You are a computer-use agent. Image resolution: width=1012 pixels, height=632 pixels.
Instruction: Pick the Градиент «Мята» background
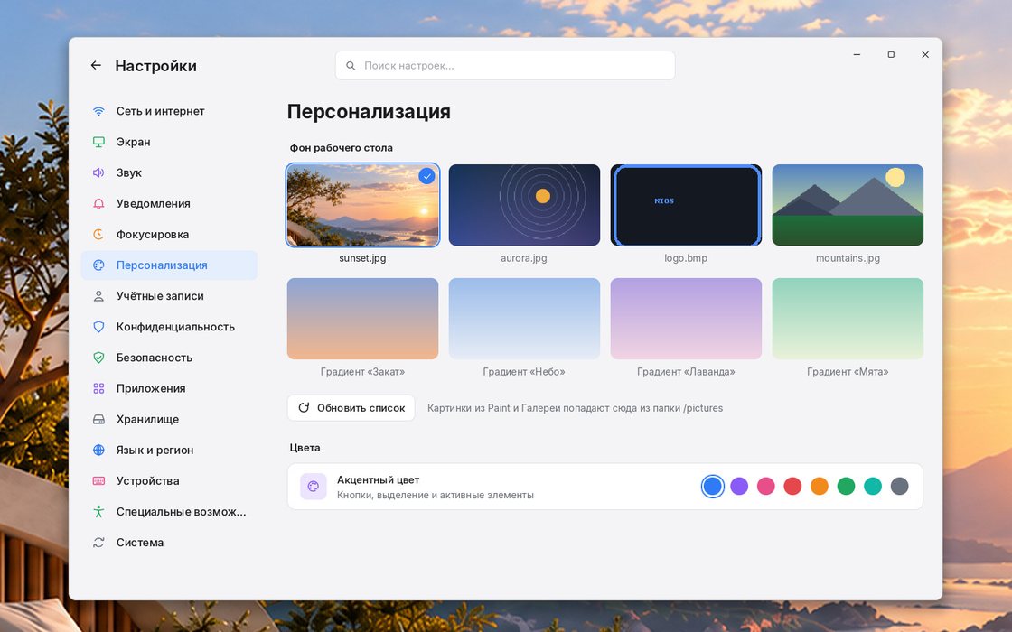(848, 319)
